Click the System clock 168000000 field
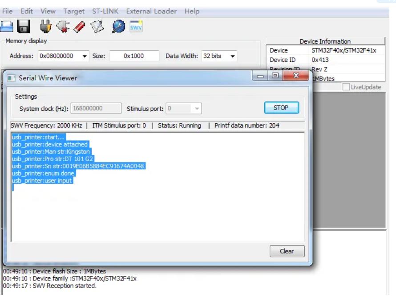Viewport: 396px width, 300px height. [x=96, y=108]
